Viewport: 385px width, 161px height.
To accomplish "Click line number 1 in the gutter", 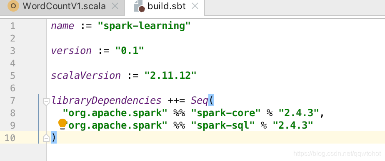I will 12,26.
